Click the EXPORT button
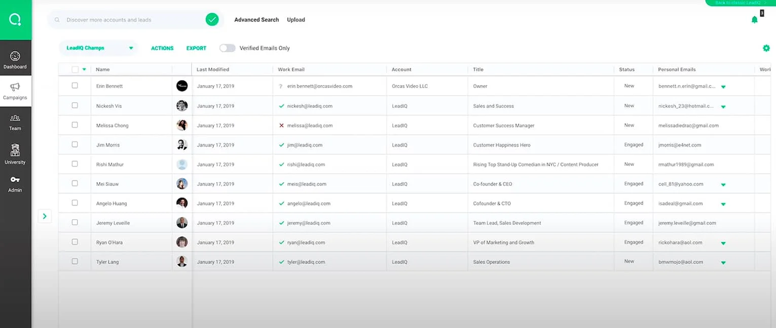The height and width of the screenshot is (328, 776). point(196,48)
